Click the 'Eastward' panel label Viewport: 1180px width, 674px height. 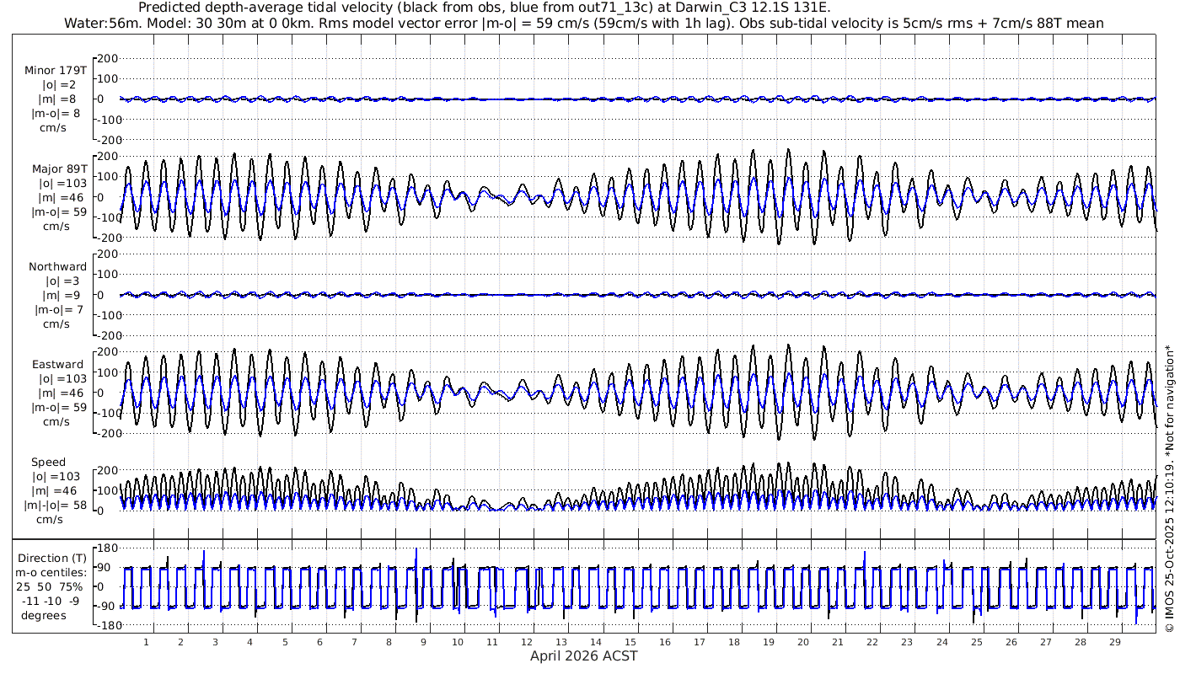(57, 365)
